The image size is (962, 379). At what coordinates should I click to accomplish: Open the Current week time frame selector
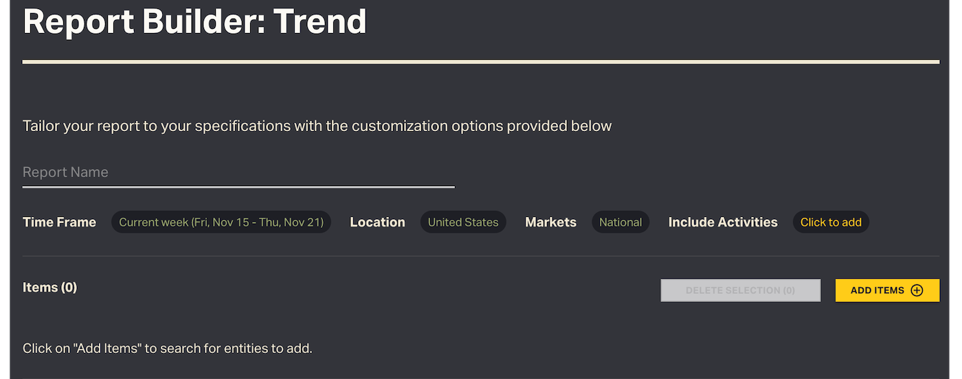[221, 222]
